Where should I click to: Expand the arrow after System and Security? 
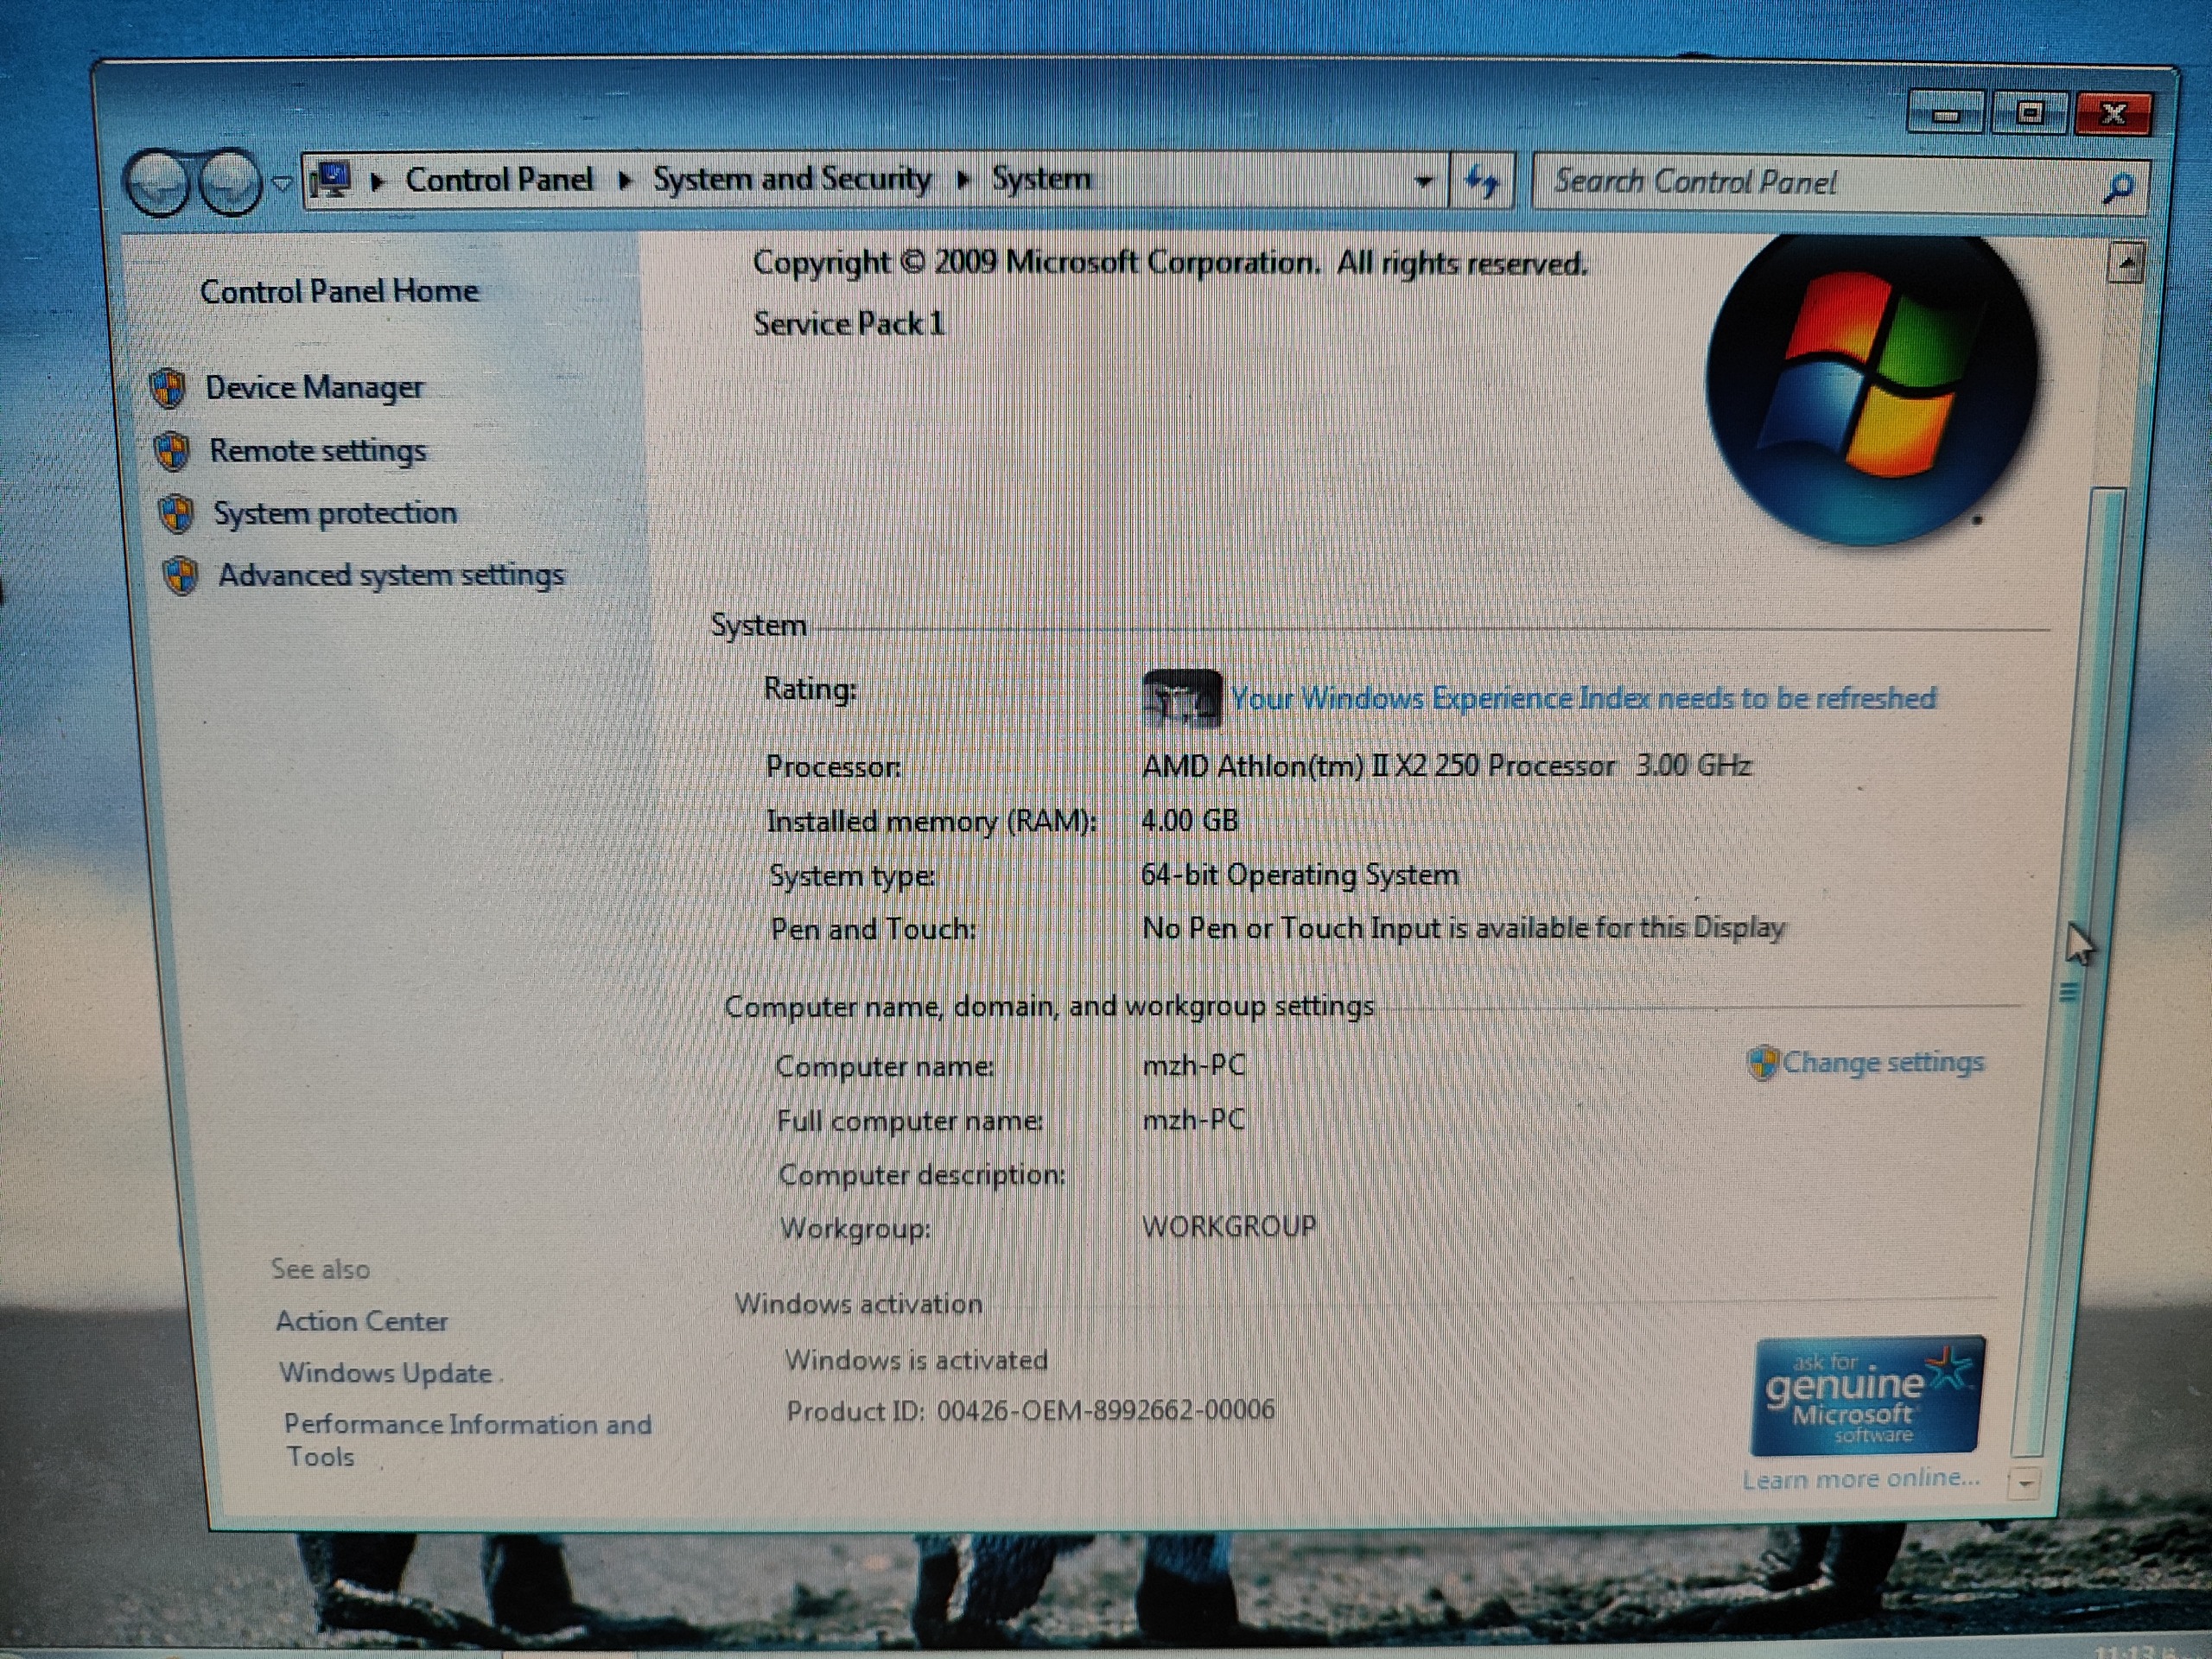(x=963, y=179)
